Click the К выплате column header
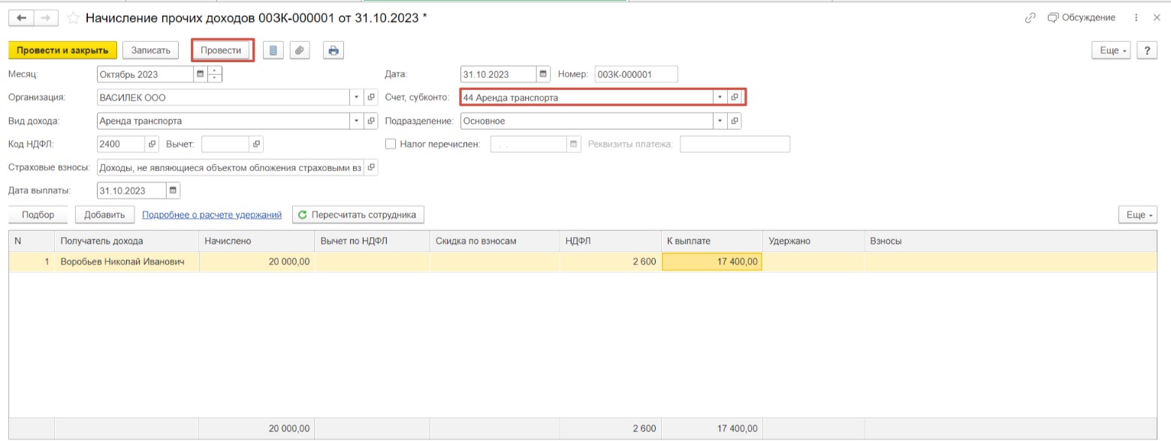This screenshot has width=1171, height=441. (x=711, y=241)
